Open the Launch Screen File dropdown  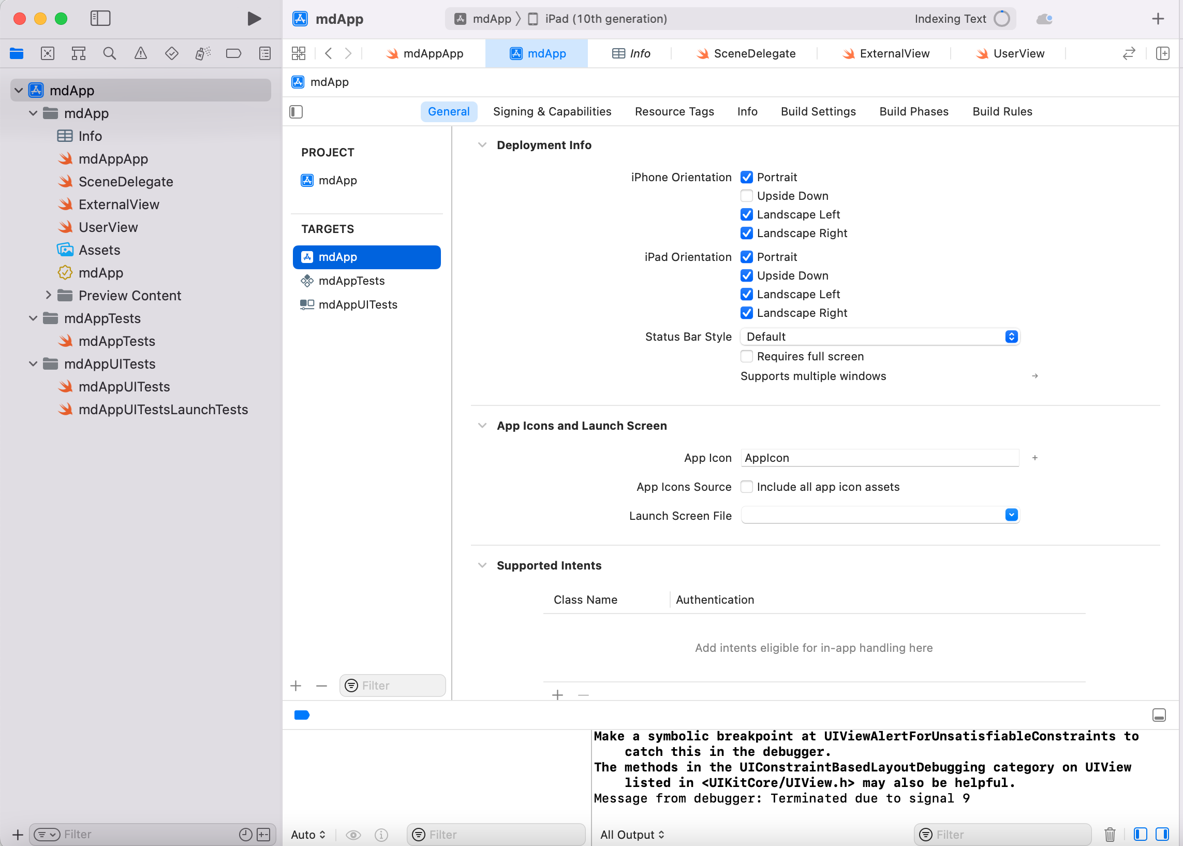1011,515
